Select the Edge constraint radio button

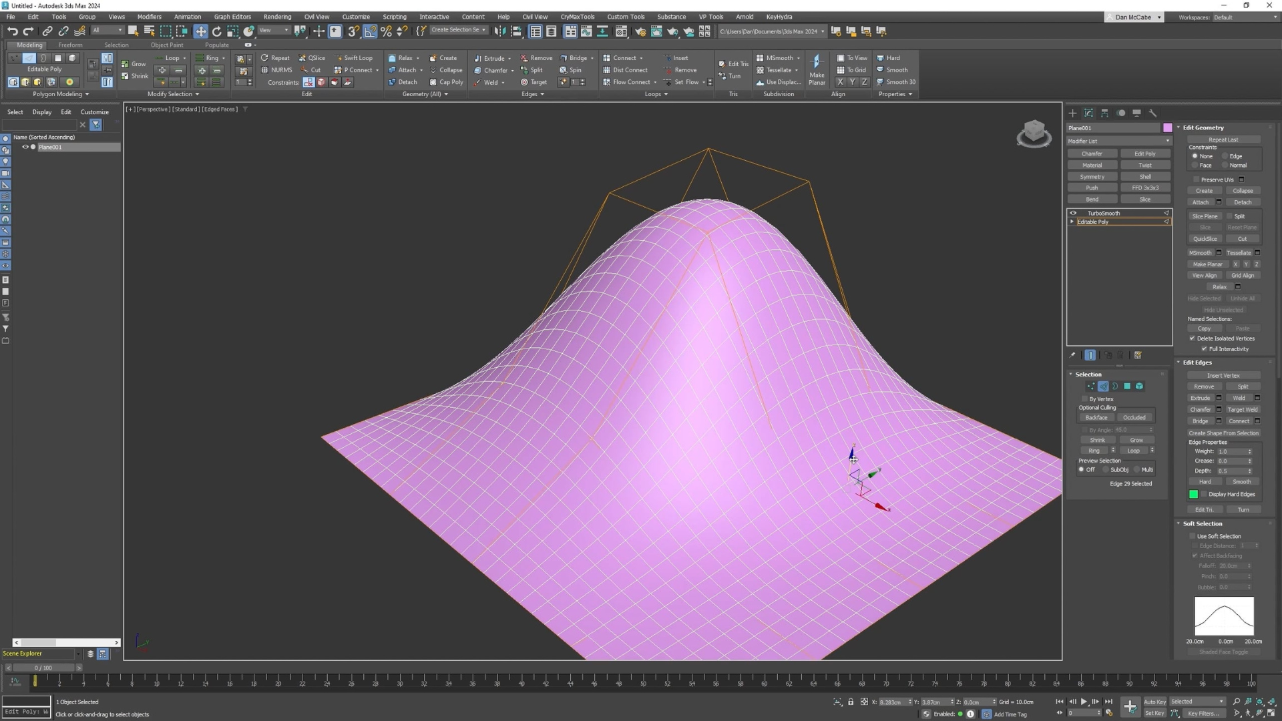coord(1225,156)
